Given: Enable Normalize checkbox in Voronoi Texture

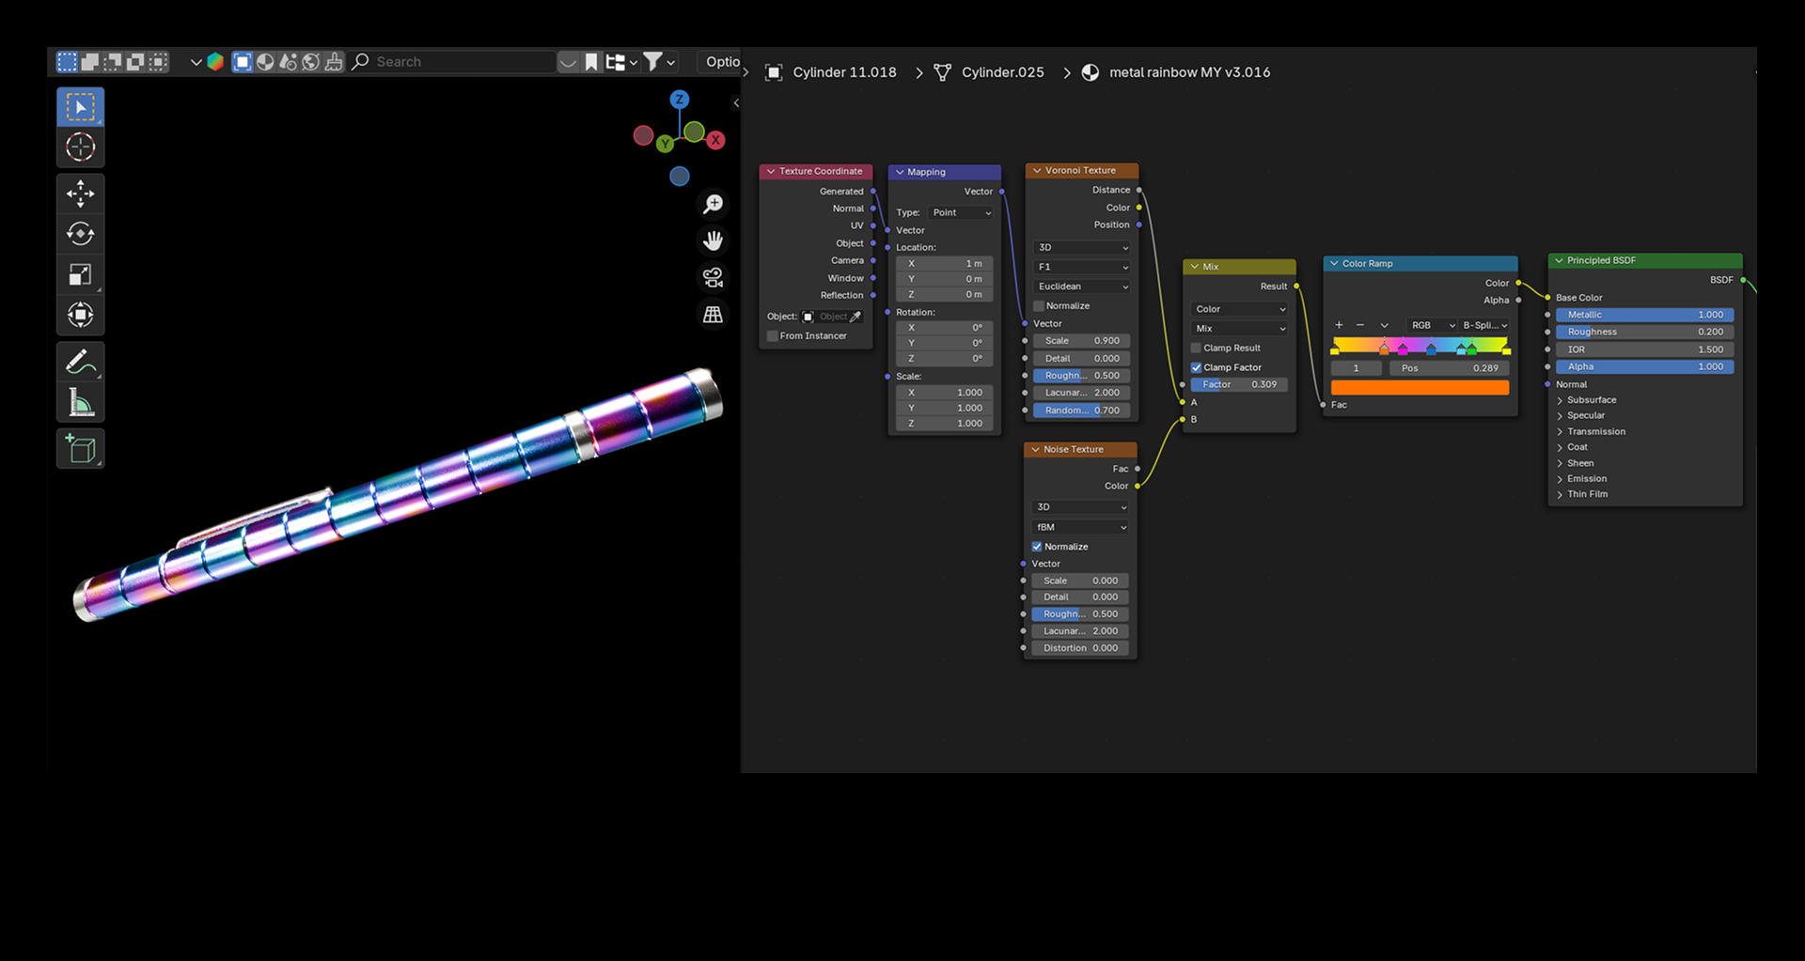Looking at the screenshot, I should [x=1039, y=306].
